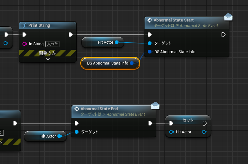248x164 pixels.
Task: Click DS Abnormal State Info variable output pin
Action: pos(132,63)
